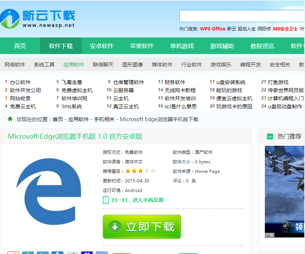The height and width of the screenshot is (254, 305).
Task: Click the first share icon at the page bottom
Action: pyautogui.click(x=14, y=253)
